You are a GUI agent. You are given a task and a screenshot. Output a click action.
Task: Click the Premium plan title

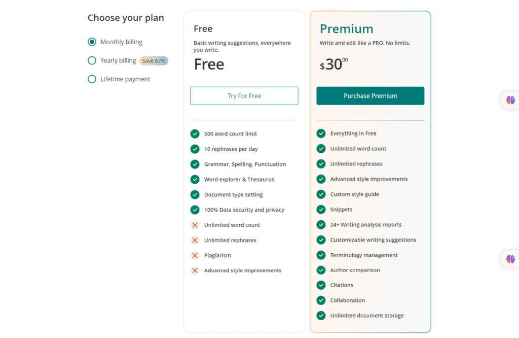(347, 29)
